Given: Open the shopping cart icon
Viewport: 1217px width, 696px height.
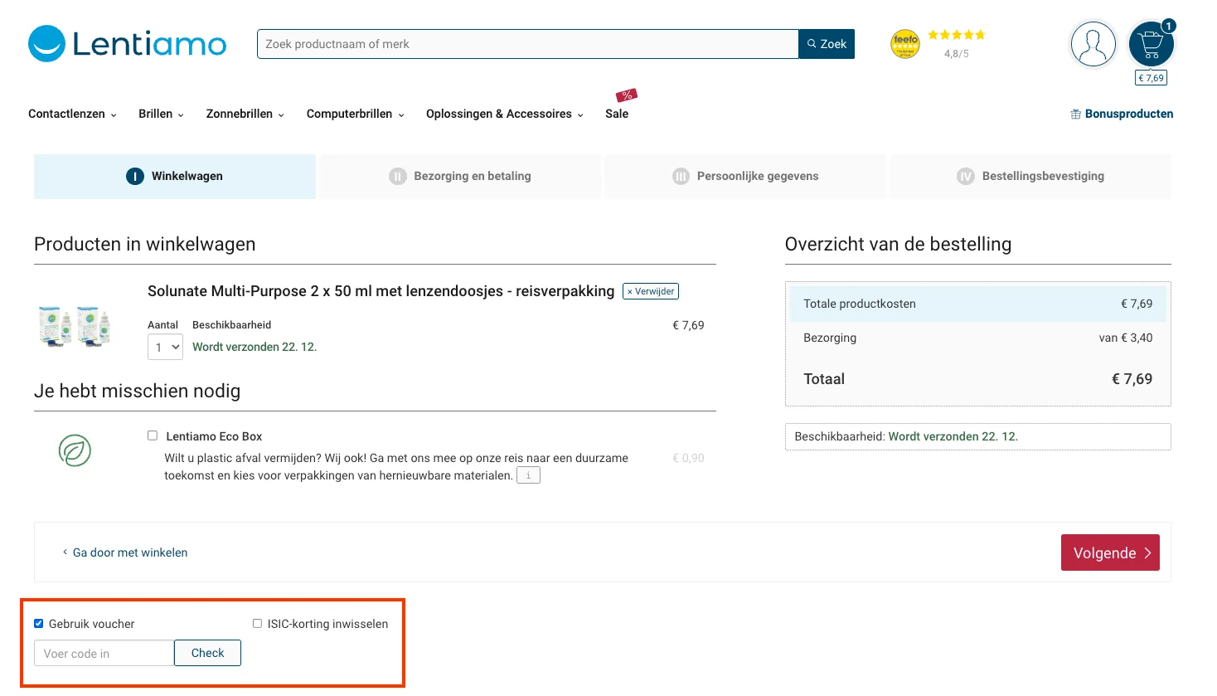Looking at the screenshot, I should click(1151, 43).
